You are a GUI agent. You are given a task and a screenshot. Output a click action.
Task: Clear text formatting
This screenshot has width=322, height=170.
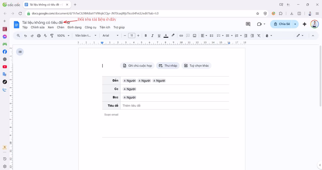pyautogui.click(x=259, y=36)
